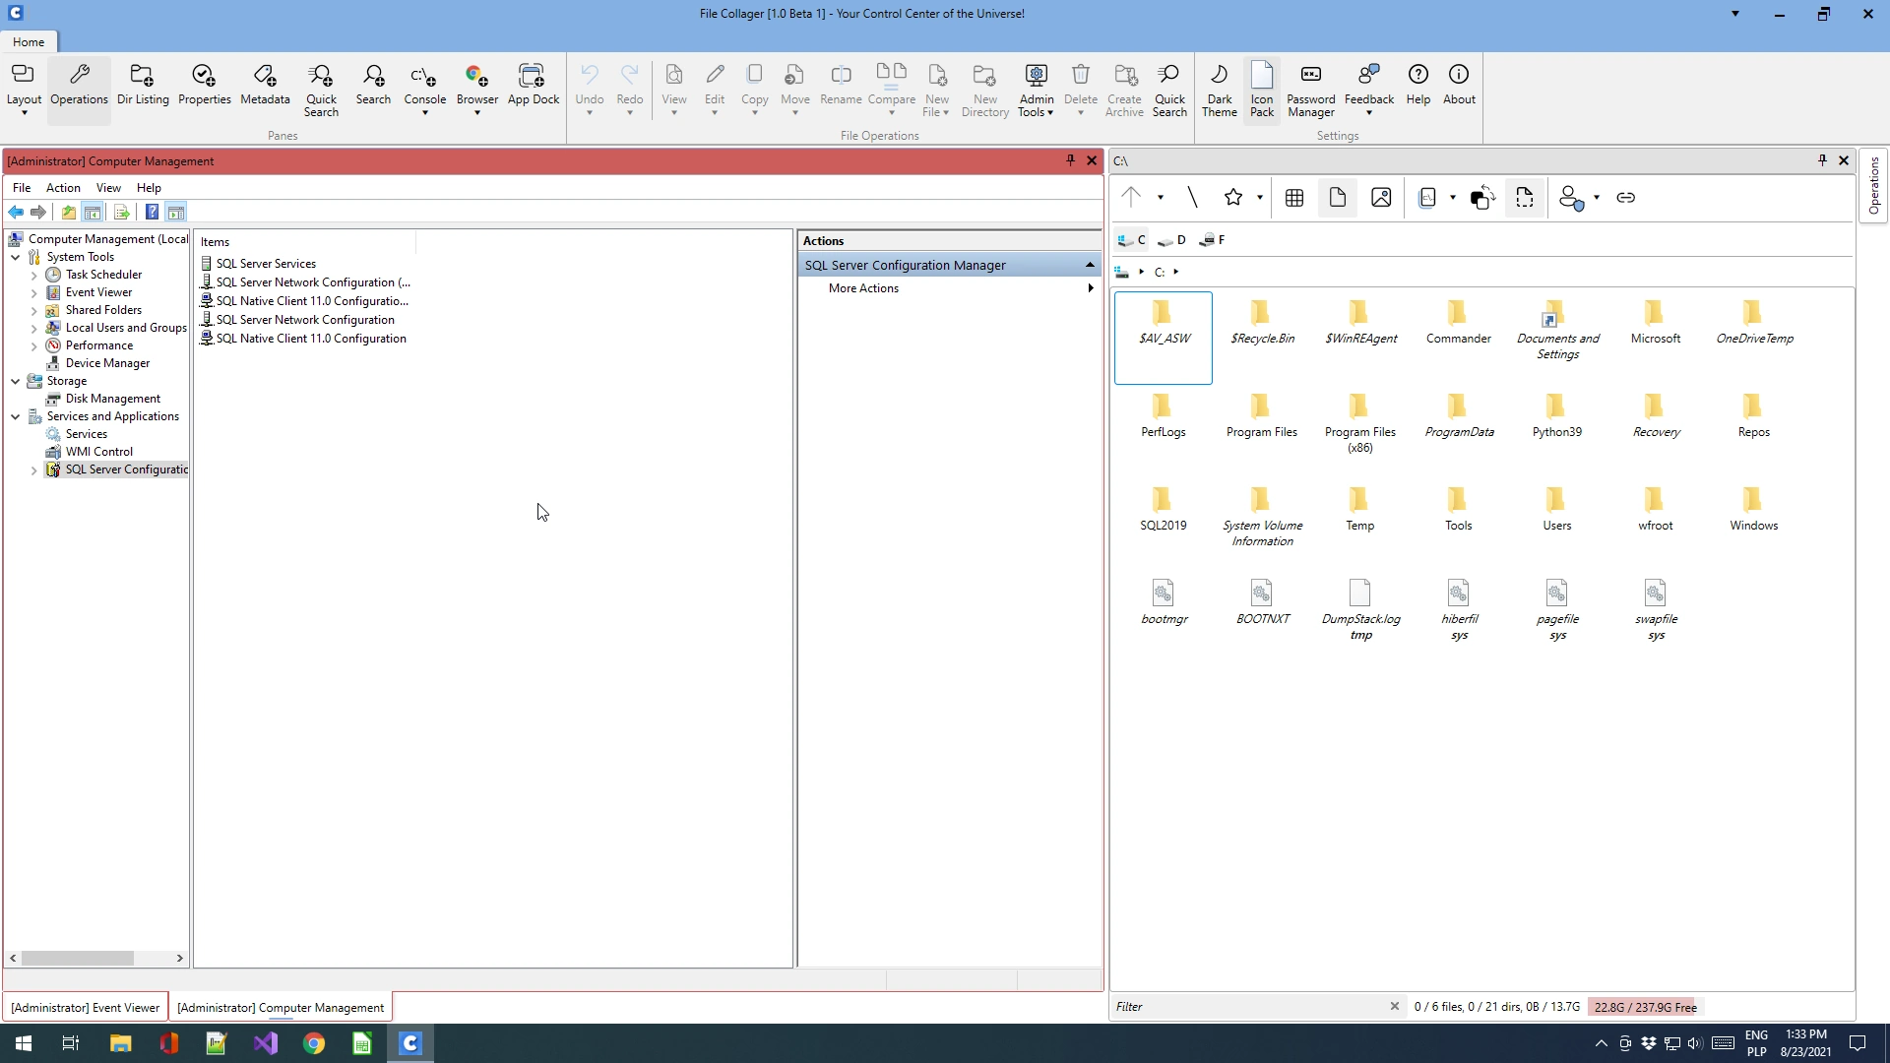Toggle grid view in file pane
1890x1063 pixels.
pos(1294,198)
